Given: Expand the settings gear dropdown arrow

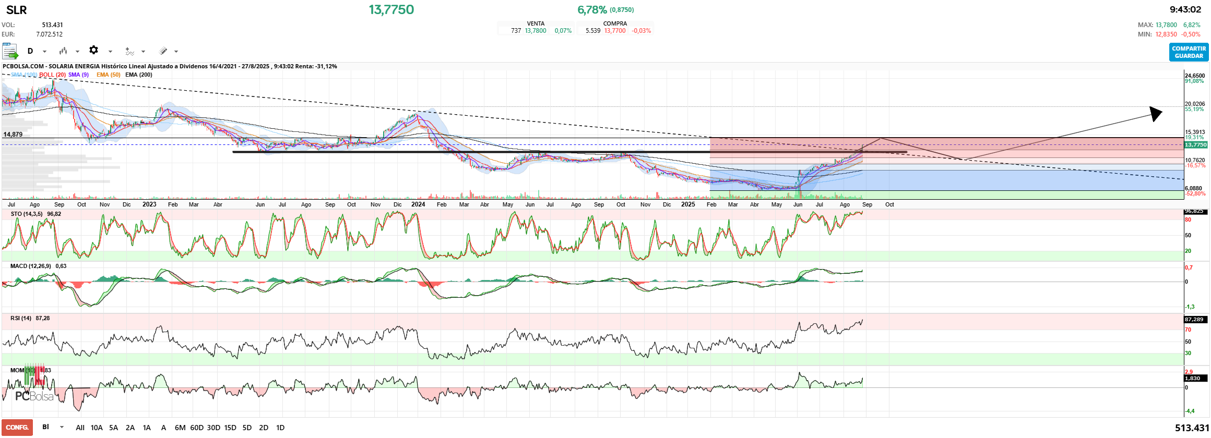Looking at the screenshot, I should (x=110, y=52).
